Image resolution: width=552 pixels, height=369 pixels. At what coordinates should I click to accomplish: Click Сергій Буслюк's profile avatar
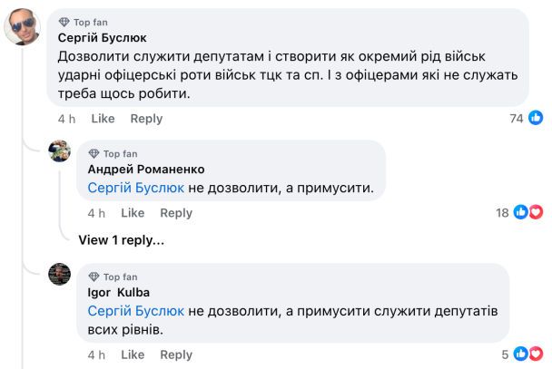22,26
